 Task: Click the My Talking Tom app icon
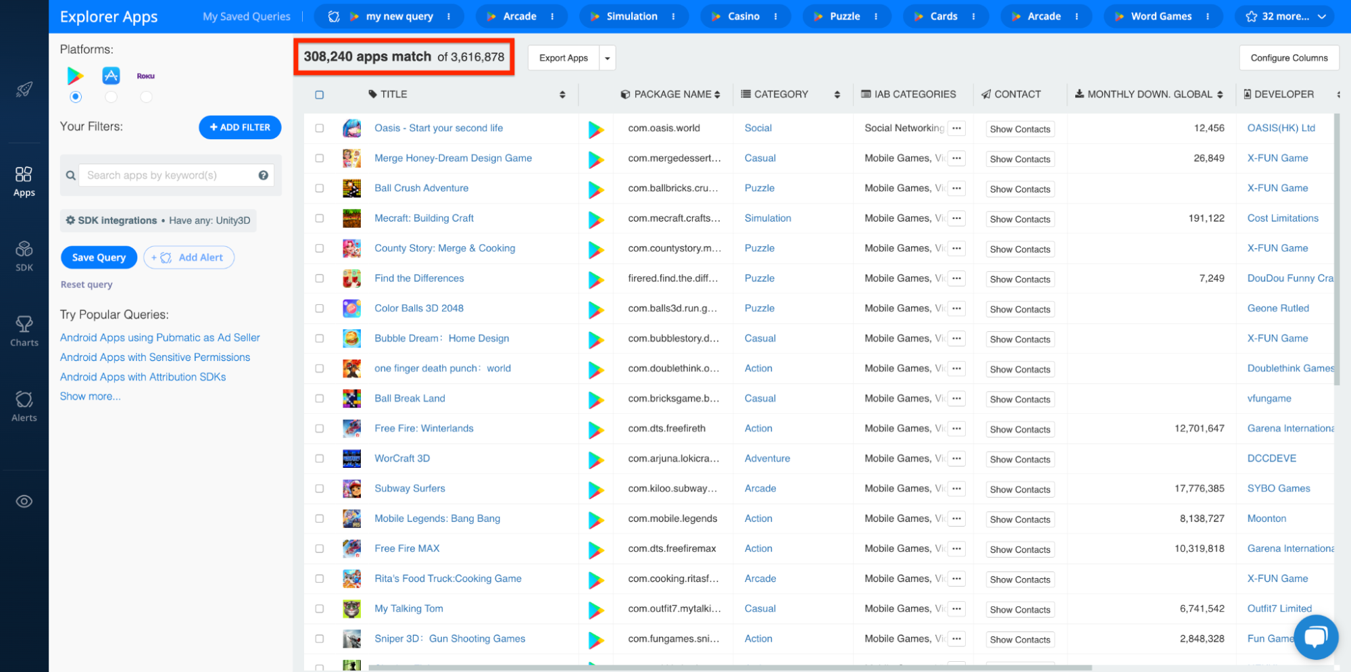click(351, 608)
